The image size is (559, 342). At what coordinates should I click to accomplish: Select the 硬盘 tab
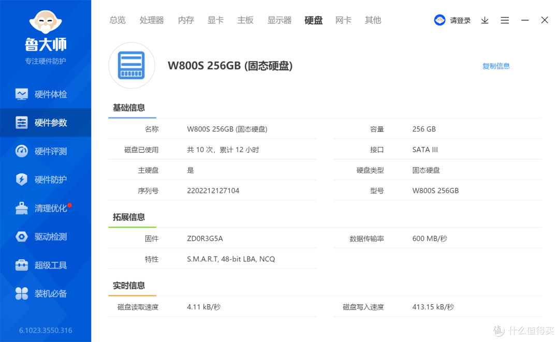point(314,20)
